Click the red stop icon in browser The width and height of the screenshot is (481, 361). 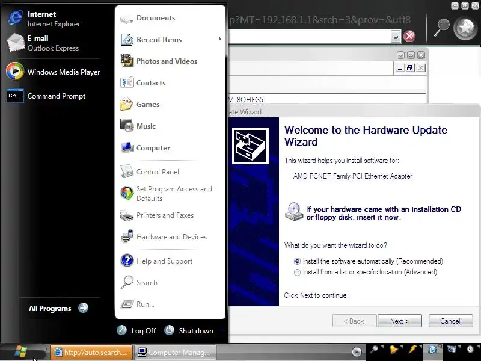pos(409,36)
